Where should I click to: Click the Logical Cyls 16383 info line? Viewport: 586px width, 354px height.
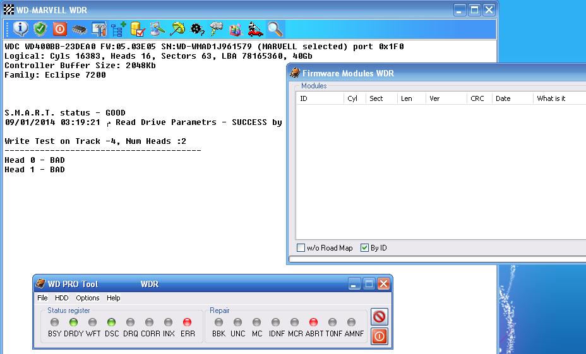tap(158, 56)
